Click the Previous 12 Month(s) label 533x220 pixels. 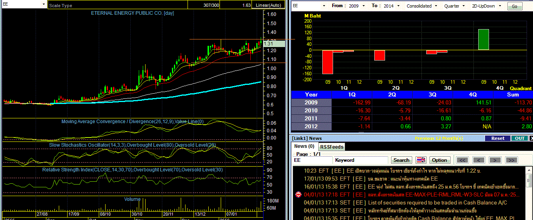click(439, 138)
